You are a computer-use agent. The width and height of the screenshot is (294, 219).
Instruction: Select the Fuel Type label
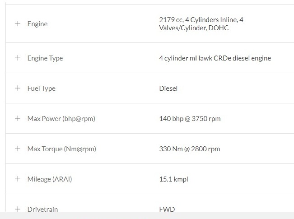(42, 89)
